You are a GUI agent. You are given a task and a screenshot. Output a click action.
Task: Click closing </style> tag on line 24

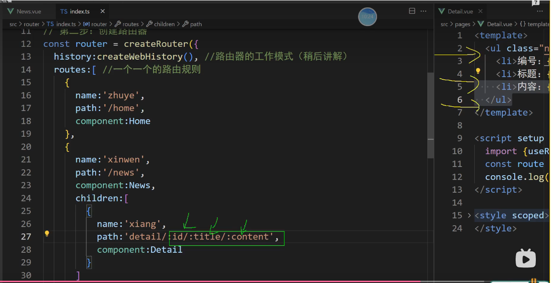496,228
